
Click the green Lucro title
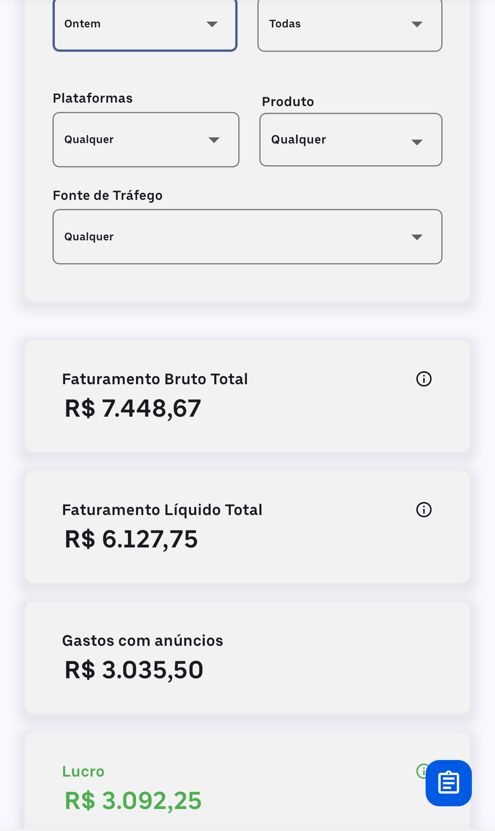[x=83, y=772]
